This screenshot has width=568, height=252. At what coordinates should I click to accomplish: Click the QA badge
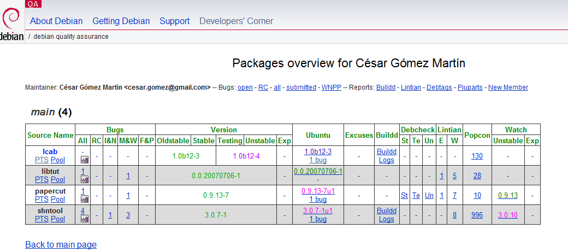coord(33,4)
